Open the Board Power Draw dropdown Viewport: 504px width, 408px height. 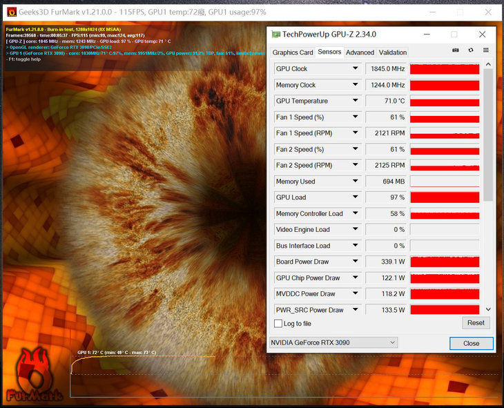(356, 262)
